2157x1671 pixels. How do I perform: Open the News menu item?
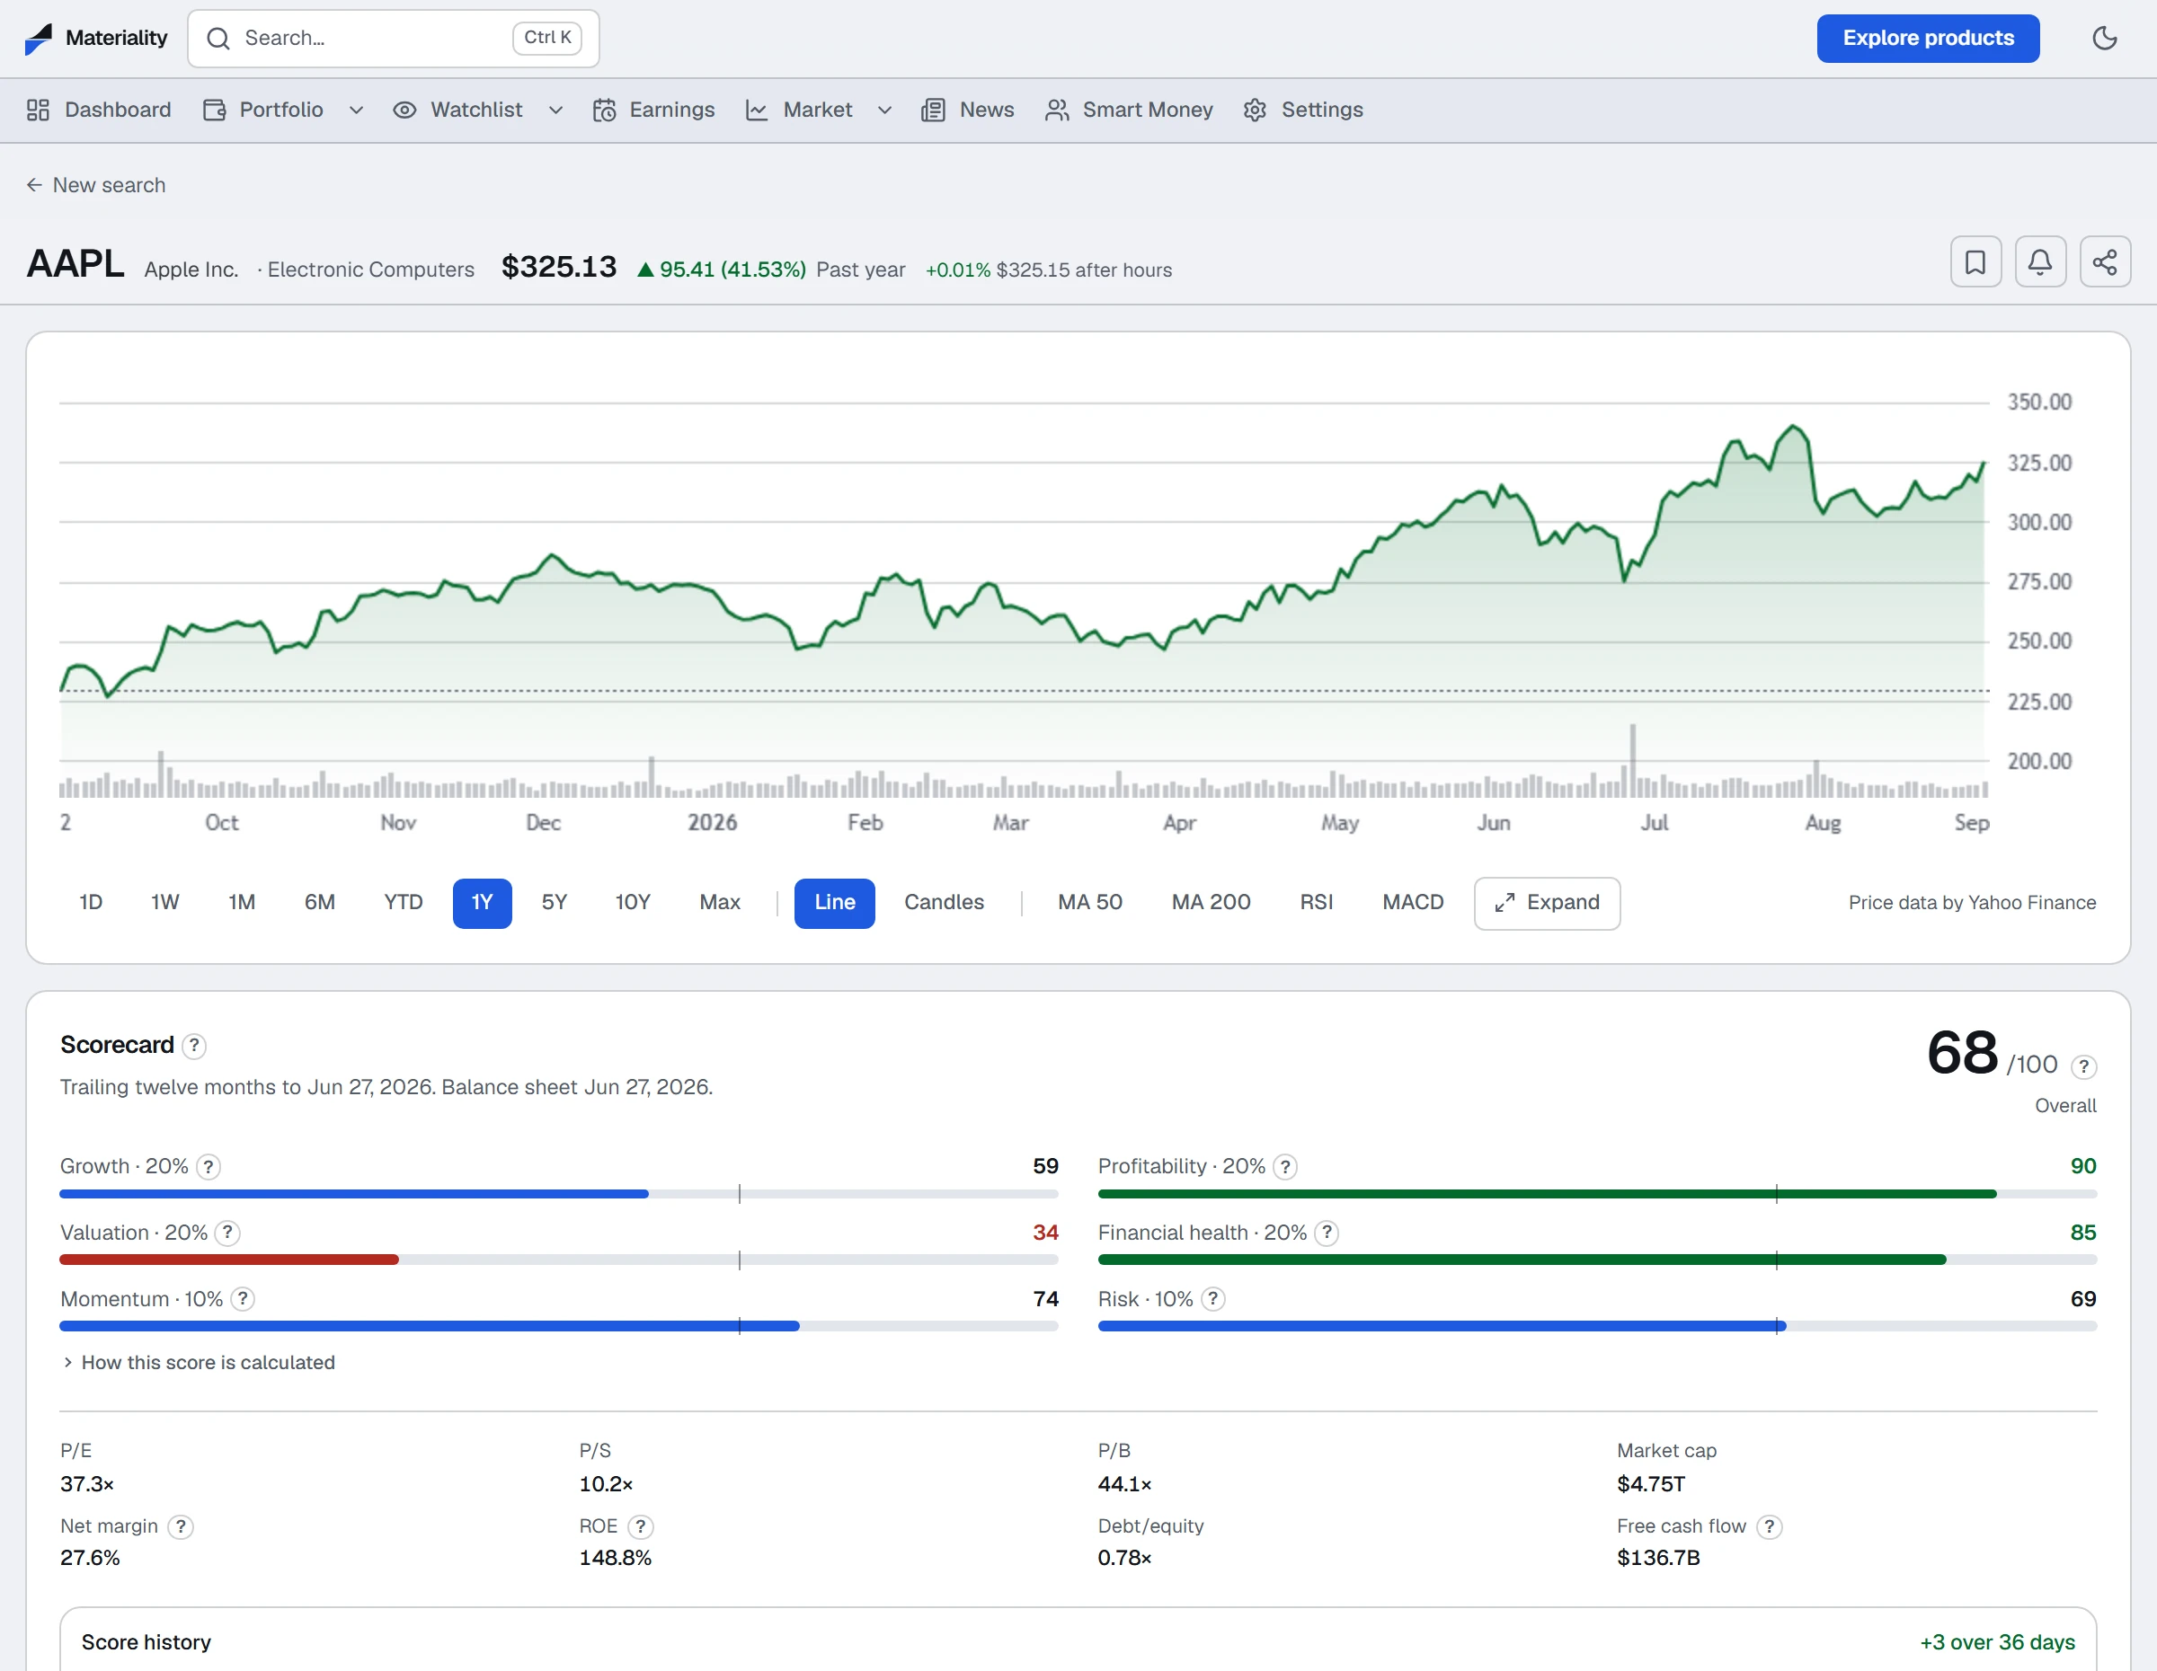coord(968,110)
